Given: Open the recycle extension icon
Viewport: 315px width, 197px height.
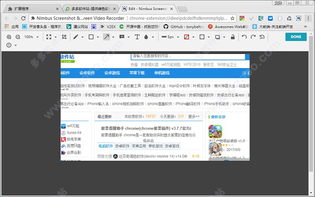Looking at the screenshot, I should (289, 18).
